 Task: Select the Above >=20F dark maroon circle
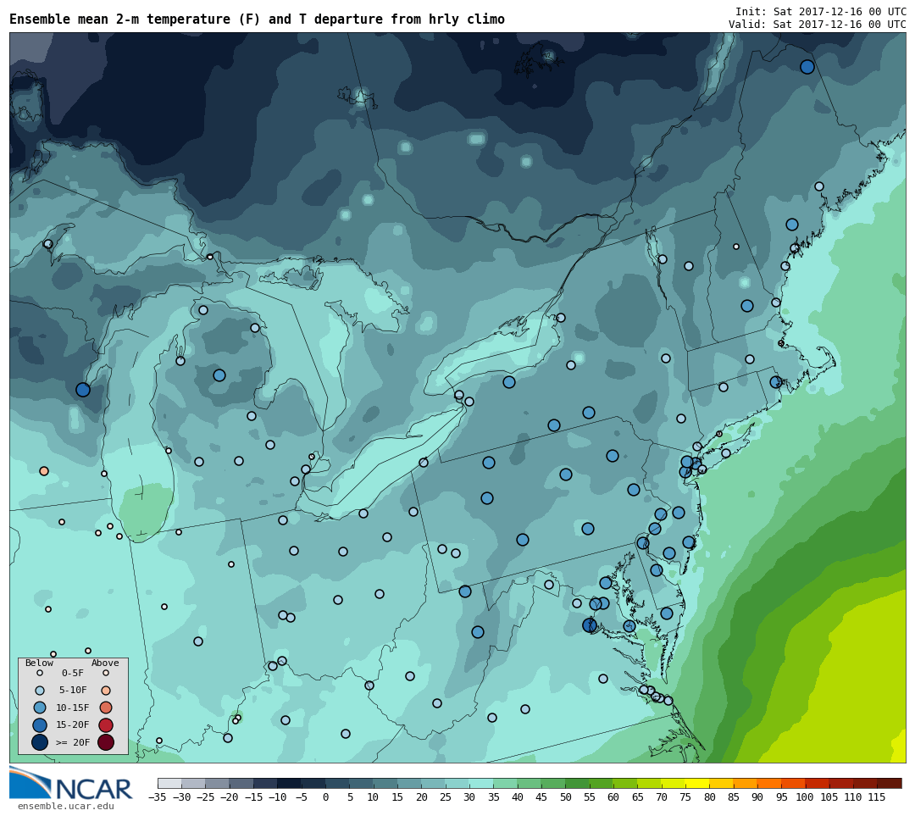coord(106,742)
